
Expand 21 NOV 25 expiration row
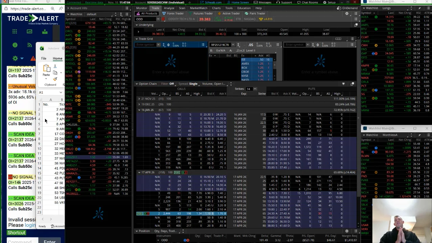[x=139, y=99]
